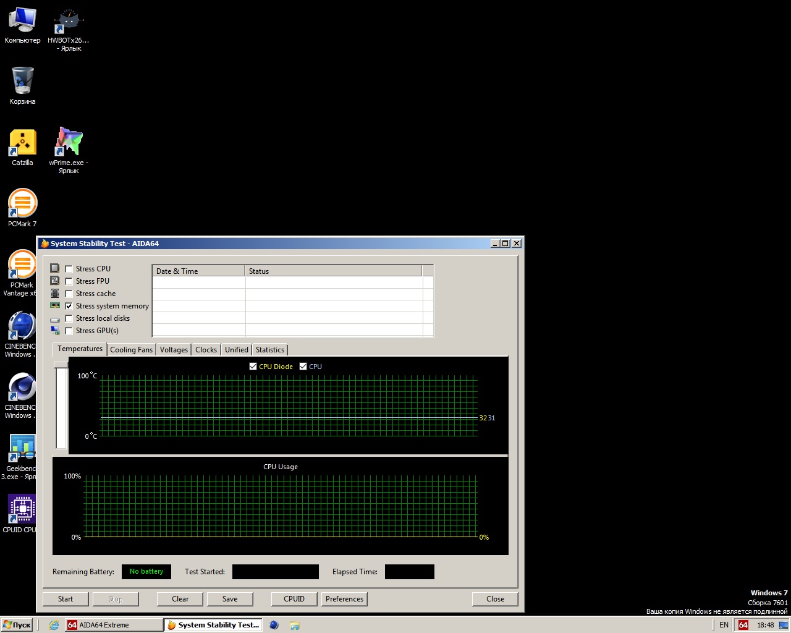791x633 pixels.
Task: Click the monitor icon beside Stress GPU(s)
Action: click(x=55, y=331)
